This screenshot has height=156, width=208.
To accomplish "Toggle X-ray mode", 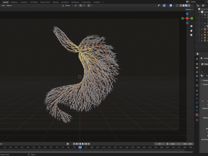I will tap(177, 6).
